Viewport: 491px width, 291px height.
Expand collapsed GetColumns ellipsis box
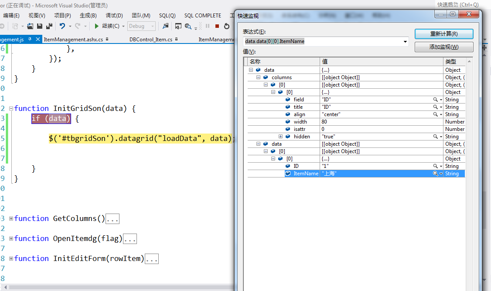113,219
